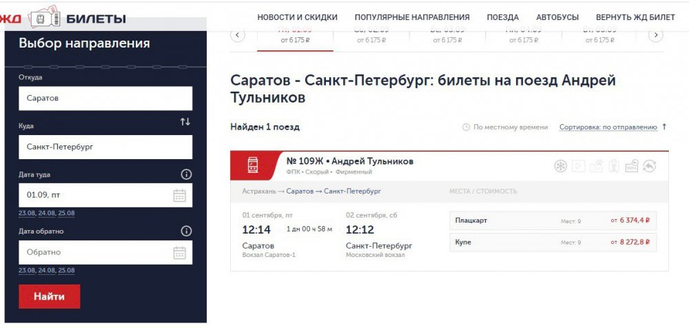Click the 01 сентября, пт departure date
This screenshot has height=328, width=689.
267,216
